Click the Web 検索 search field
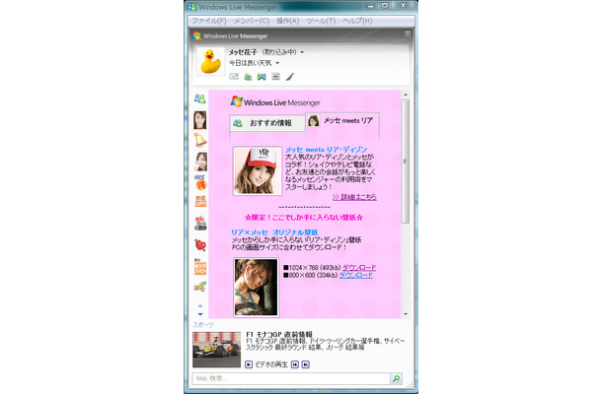 291,378
